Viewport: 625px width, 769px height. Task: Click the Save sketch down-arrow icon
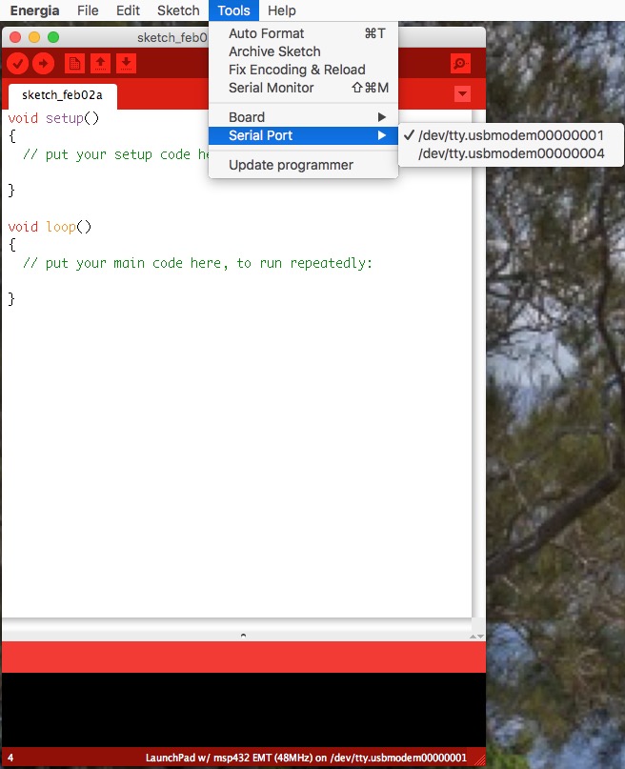click(x=126, y=64)
